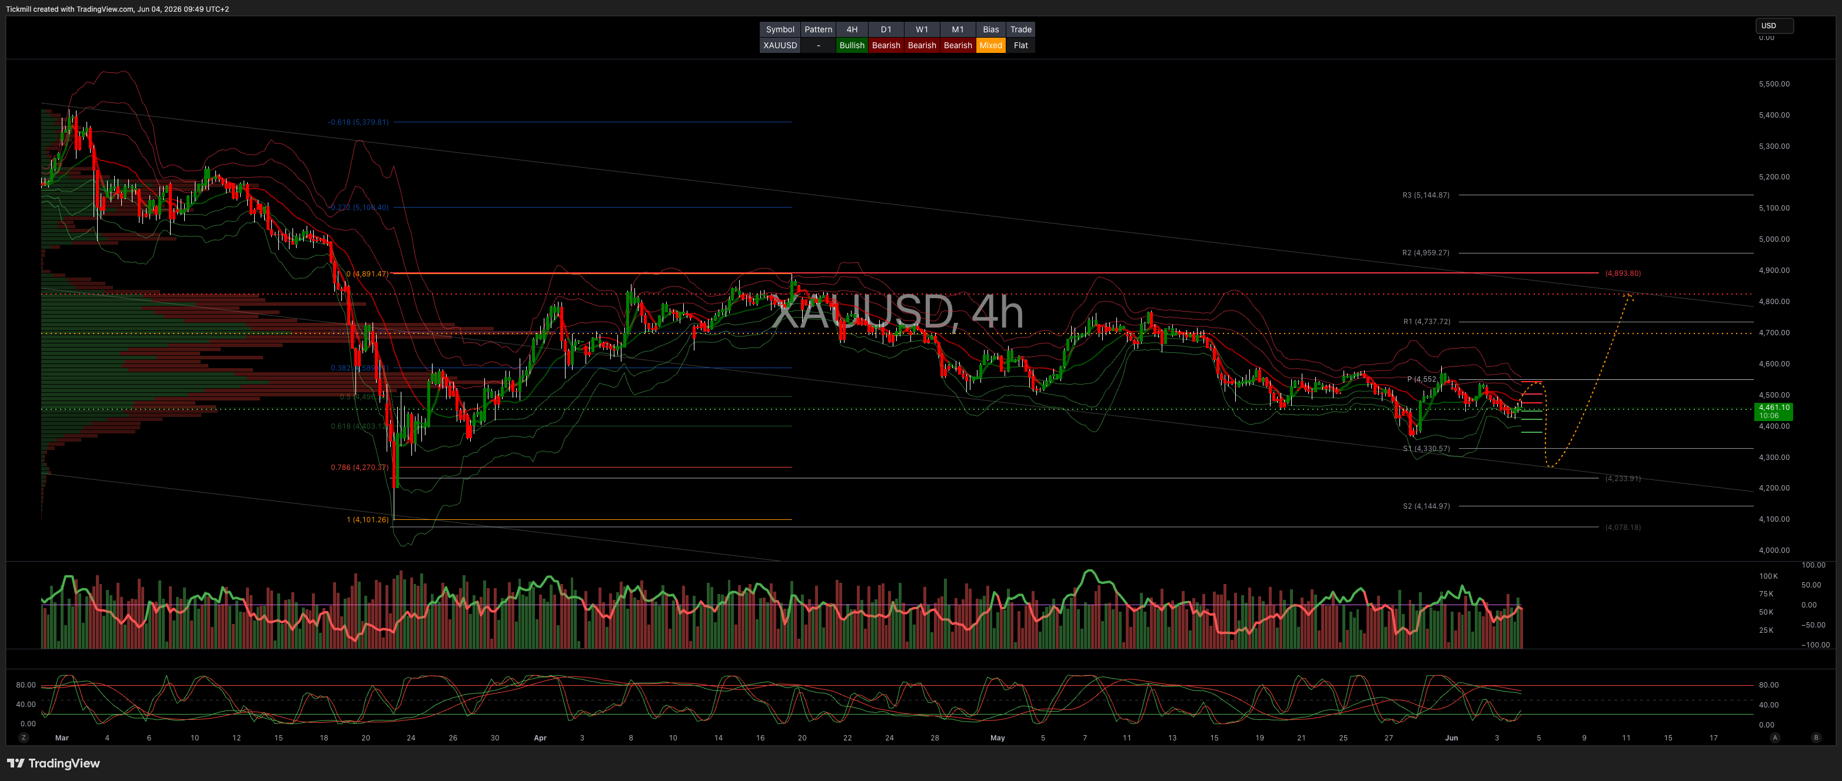Screen dimensions: 1842x781
Task: Click the Jun label on time axis
Action: pos(1451,737)
